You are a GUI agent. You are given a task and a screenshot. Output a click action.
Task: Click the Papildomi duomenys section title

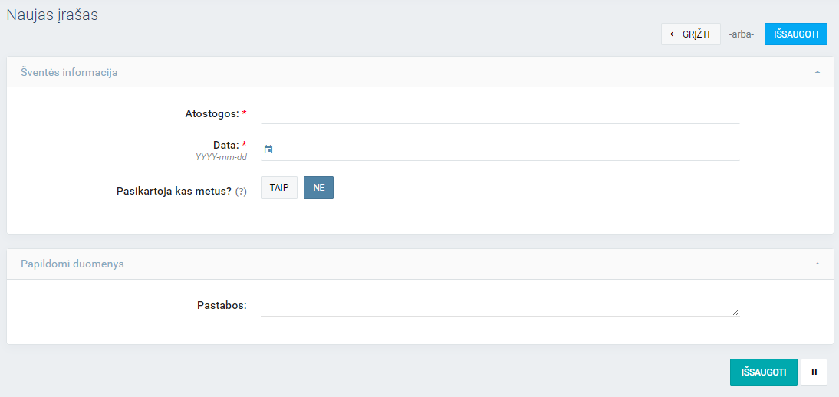[x=72, y=264]
